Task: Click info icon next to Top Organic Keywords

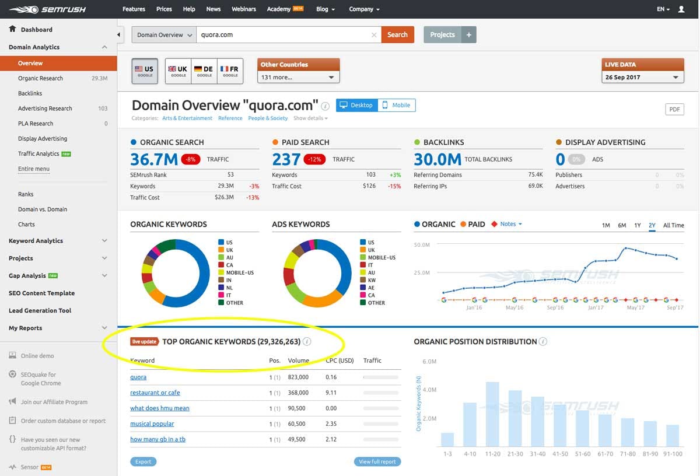Action: (x=307, y=342)
